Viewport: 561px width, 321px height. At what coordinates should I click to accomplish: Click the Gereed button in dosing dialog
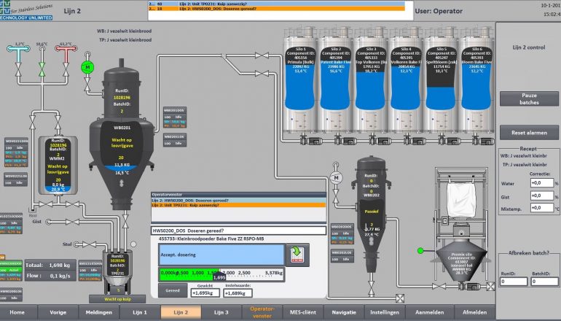point(172,291)
